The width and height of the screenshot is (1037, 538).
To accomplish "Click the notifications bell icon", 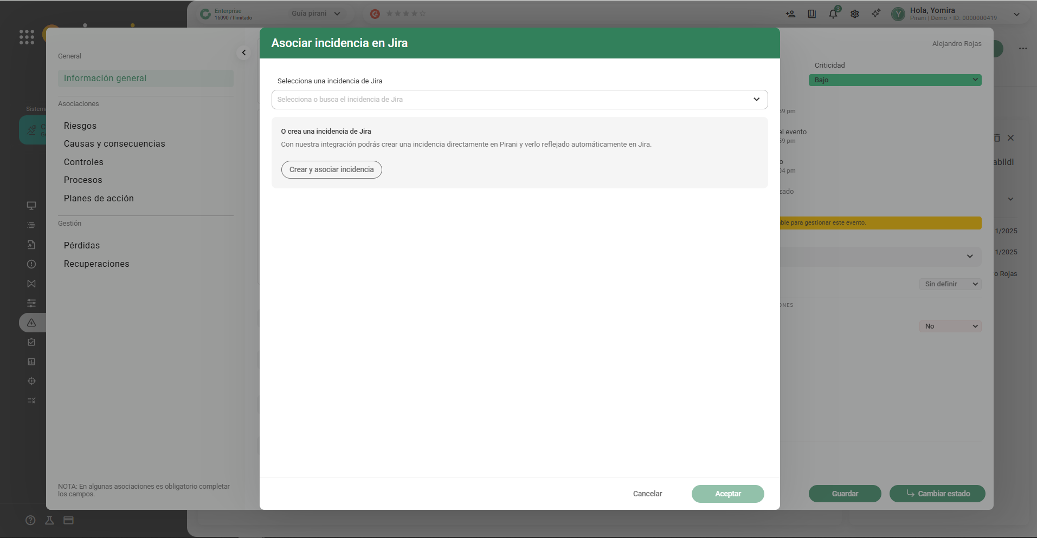I will point(833,14).
